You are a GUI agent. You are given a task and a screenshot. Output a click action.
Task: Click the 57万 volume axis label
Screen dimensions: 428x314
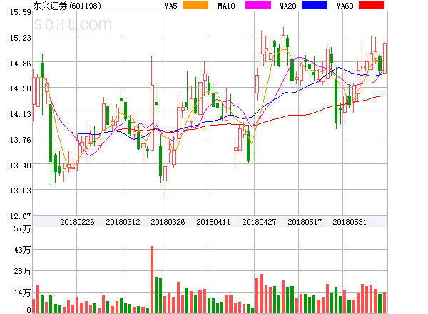(22, 228)
